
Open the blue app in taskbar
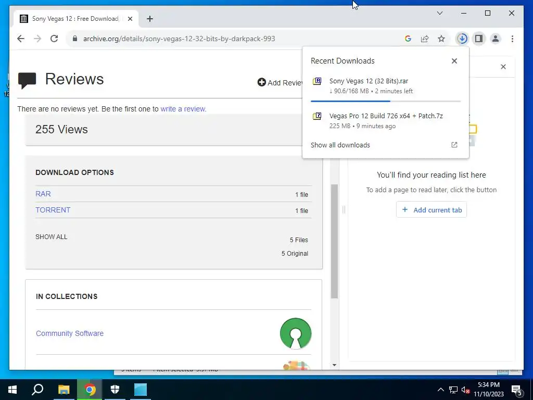point(141,390)
